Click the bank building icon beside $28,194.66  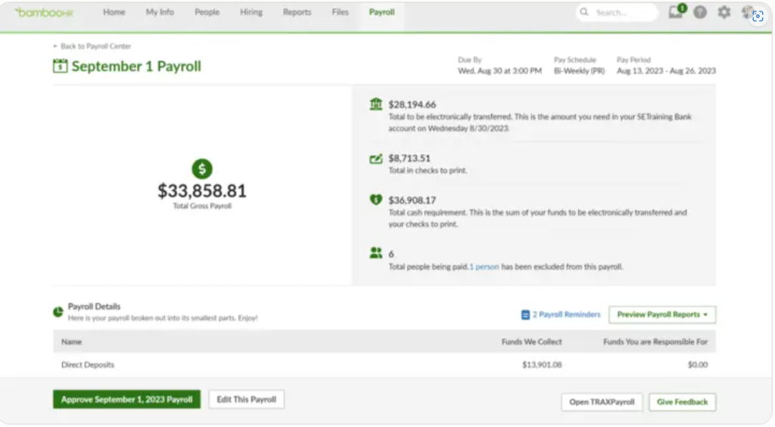coord(376,104)
